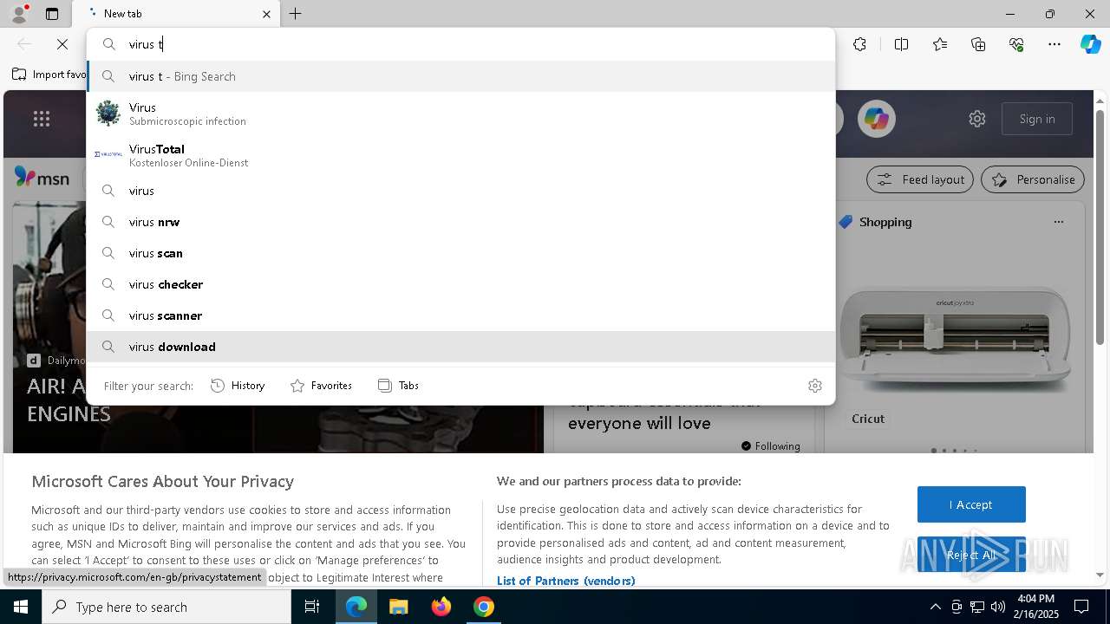Select the 'virus scan' suggestion
This screenshot has width=1110, height=624.
click(x=460, y=253)
